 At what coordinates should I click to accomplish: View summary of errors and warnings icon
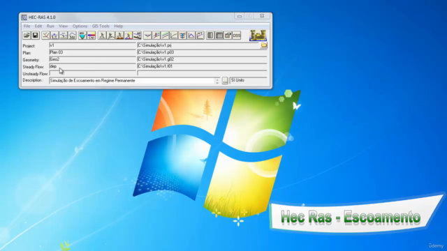pyautogui.click(x=228, y=36)
